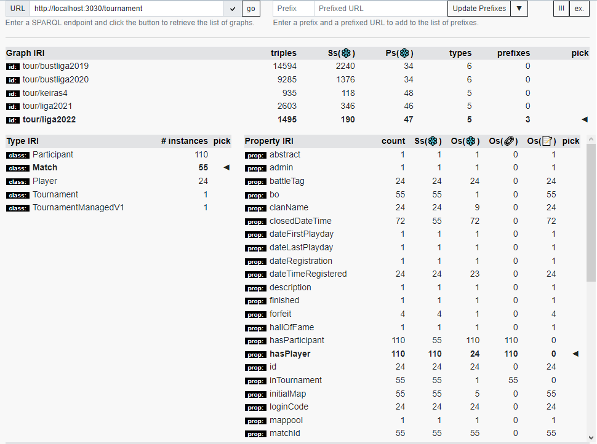
Task: Select the tour/bustliga2020 graph
Action: point(55,79)
